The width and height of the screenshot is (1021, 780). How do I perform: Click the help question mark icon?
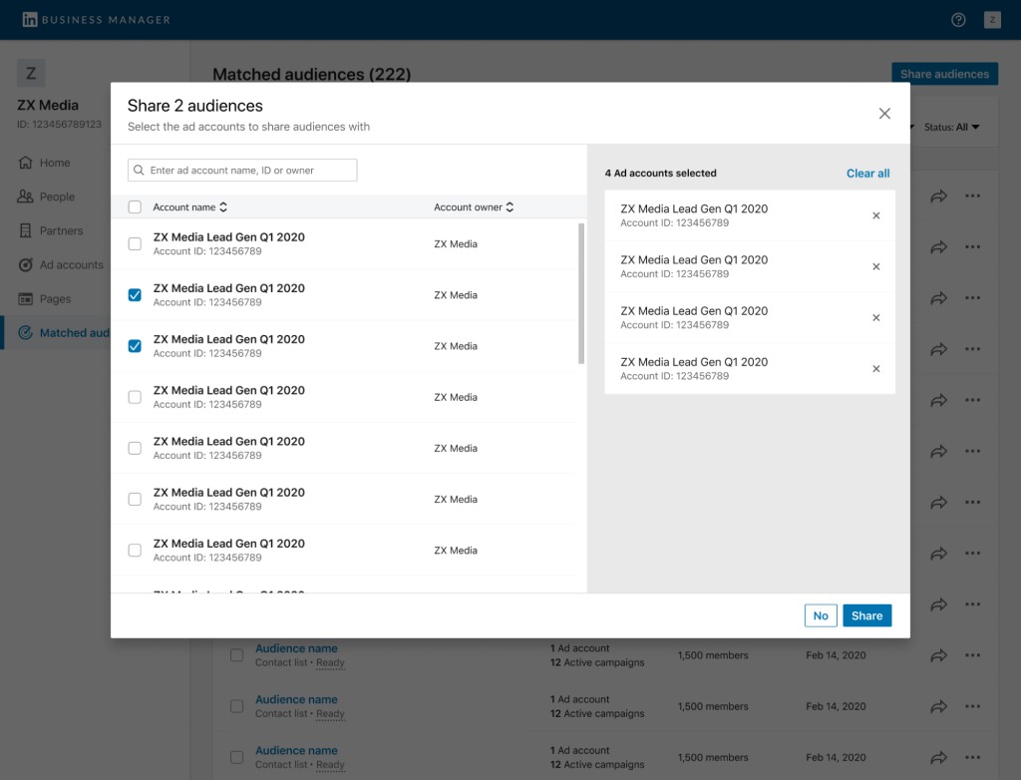tap(958, 20)
